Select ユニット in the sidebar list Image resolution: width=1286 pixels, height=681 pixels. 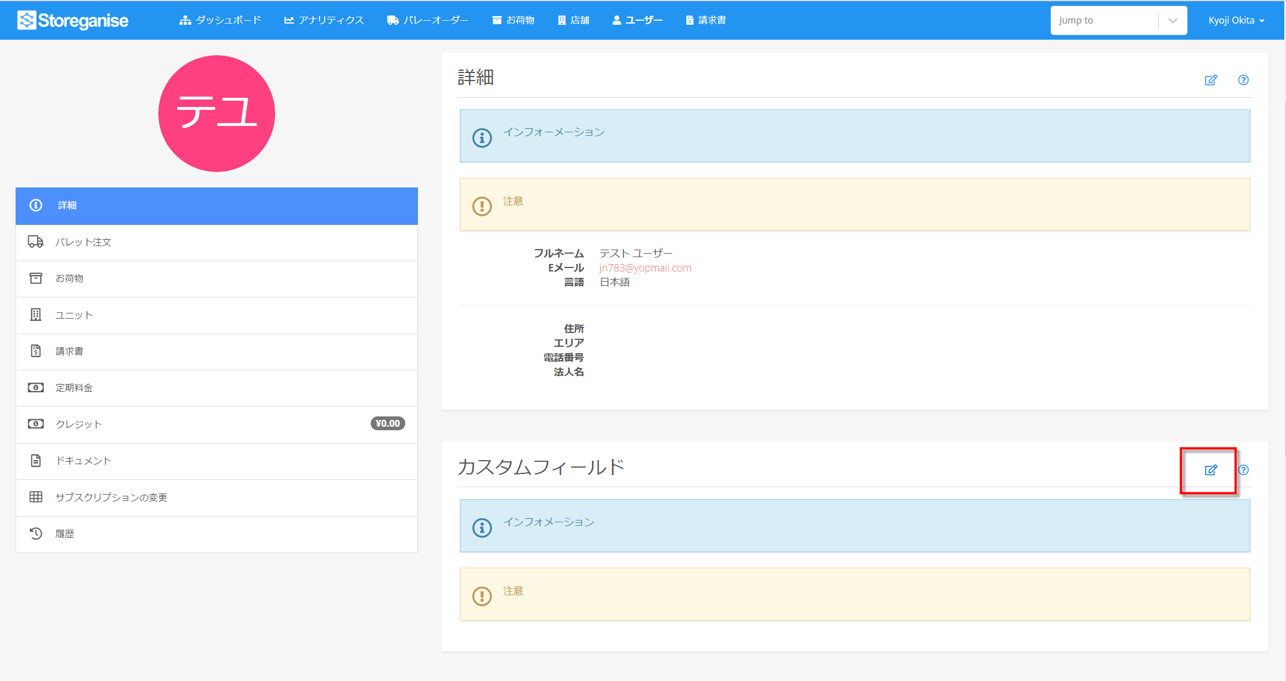point(216,315)
